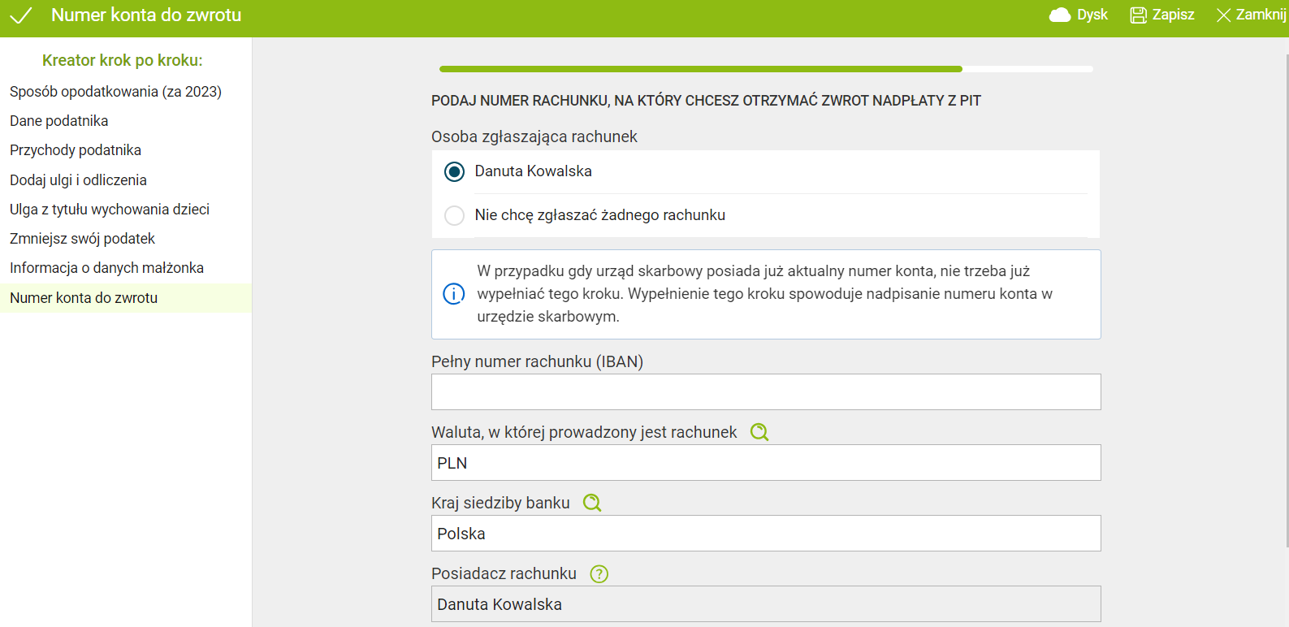Open country lookup magnifier next to Kraj siedziby banku
This screenshot has height=627, width=1289.
[x=592, y=503]
